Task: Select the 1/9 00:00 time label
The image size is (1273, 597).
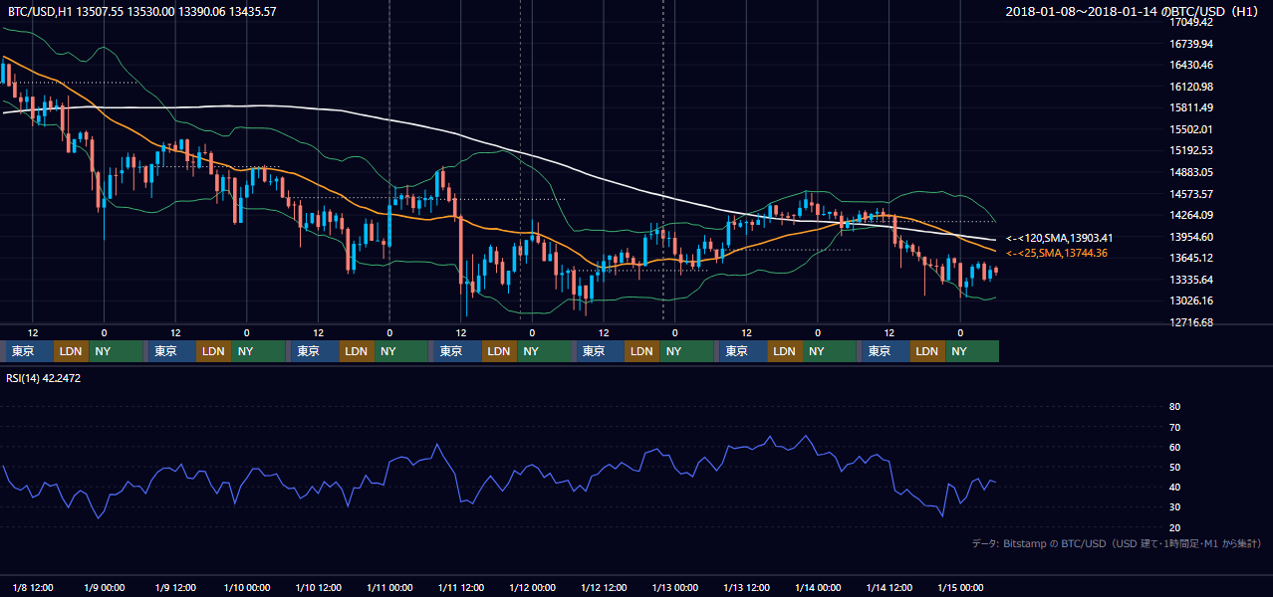Action: pos(104,586)
